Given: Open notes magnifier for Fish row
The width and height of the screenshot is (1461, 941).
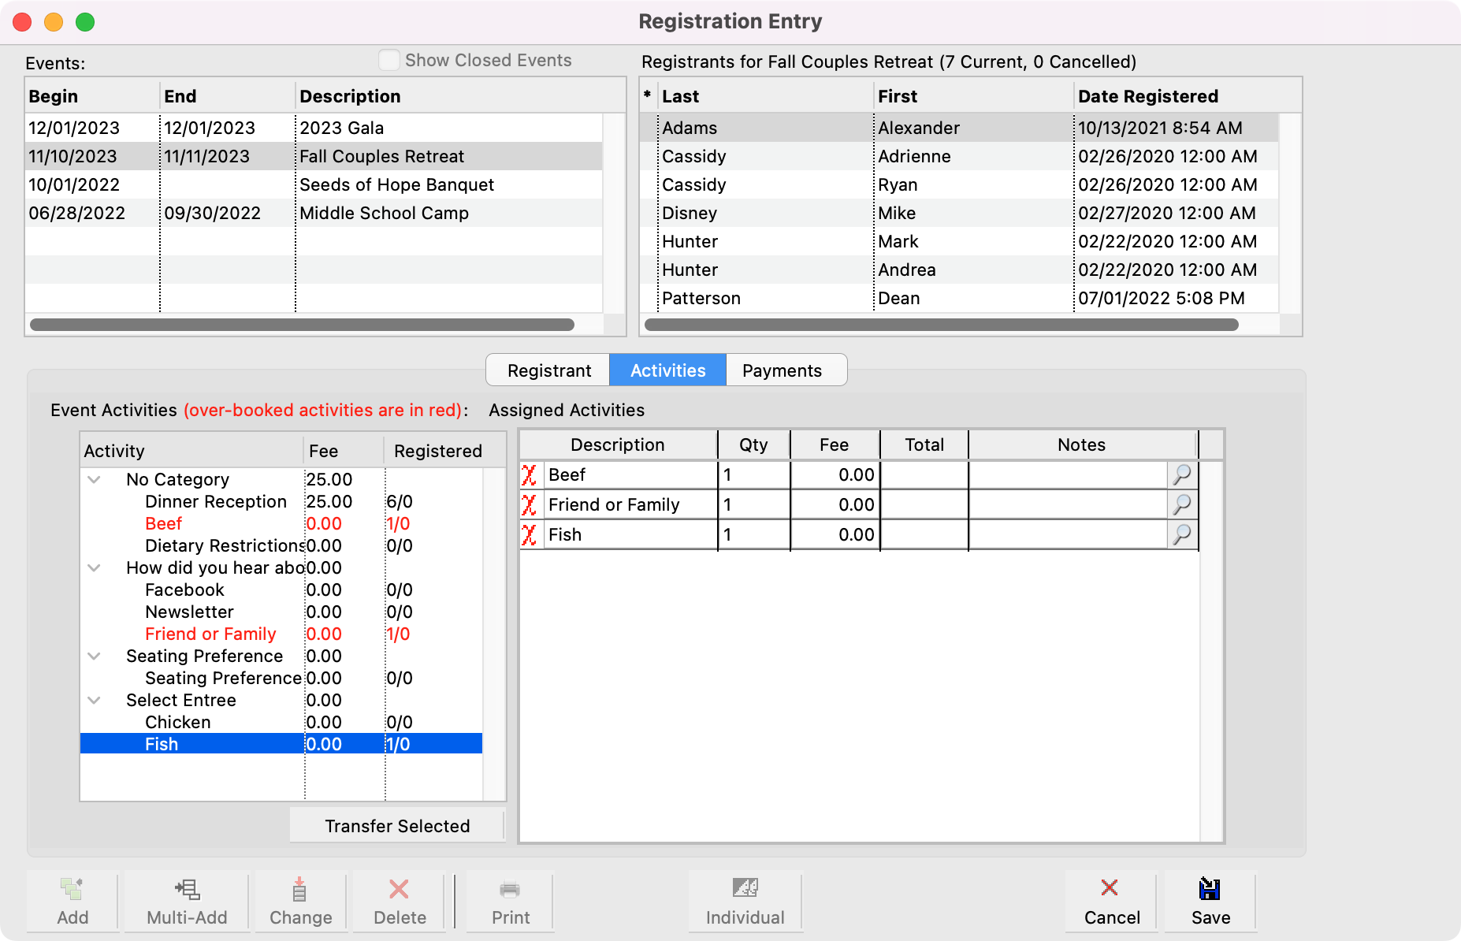Looking at the screenshot, I should [x=1182, y=535].
